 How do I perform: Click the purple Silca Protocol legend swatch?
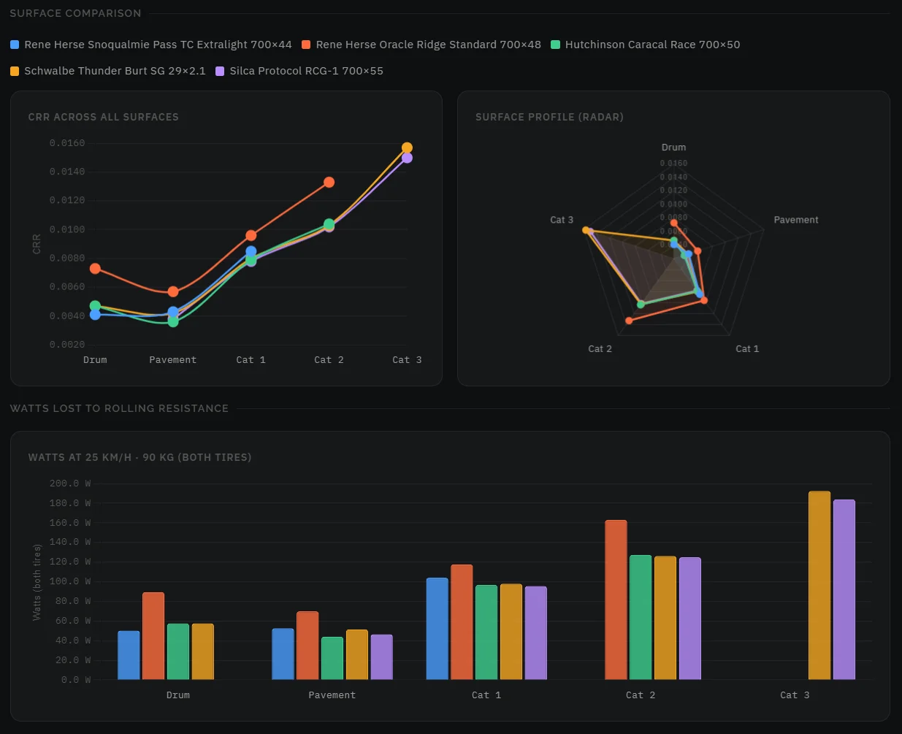[220, 71]
